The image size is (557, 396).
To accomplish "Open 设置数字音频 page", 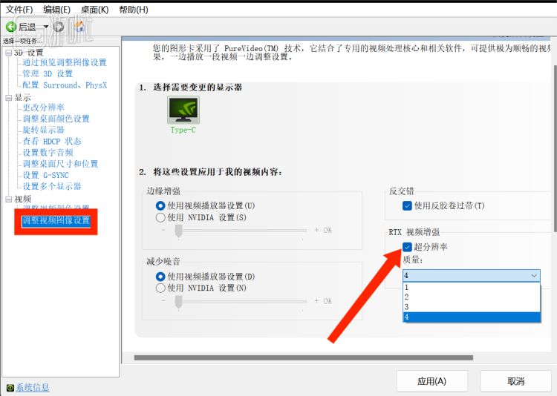I will [48, 153].
